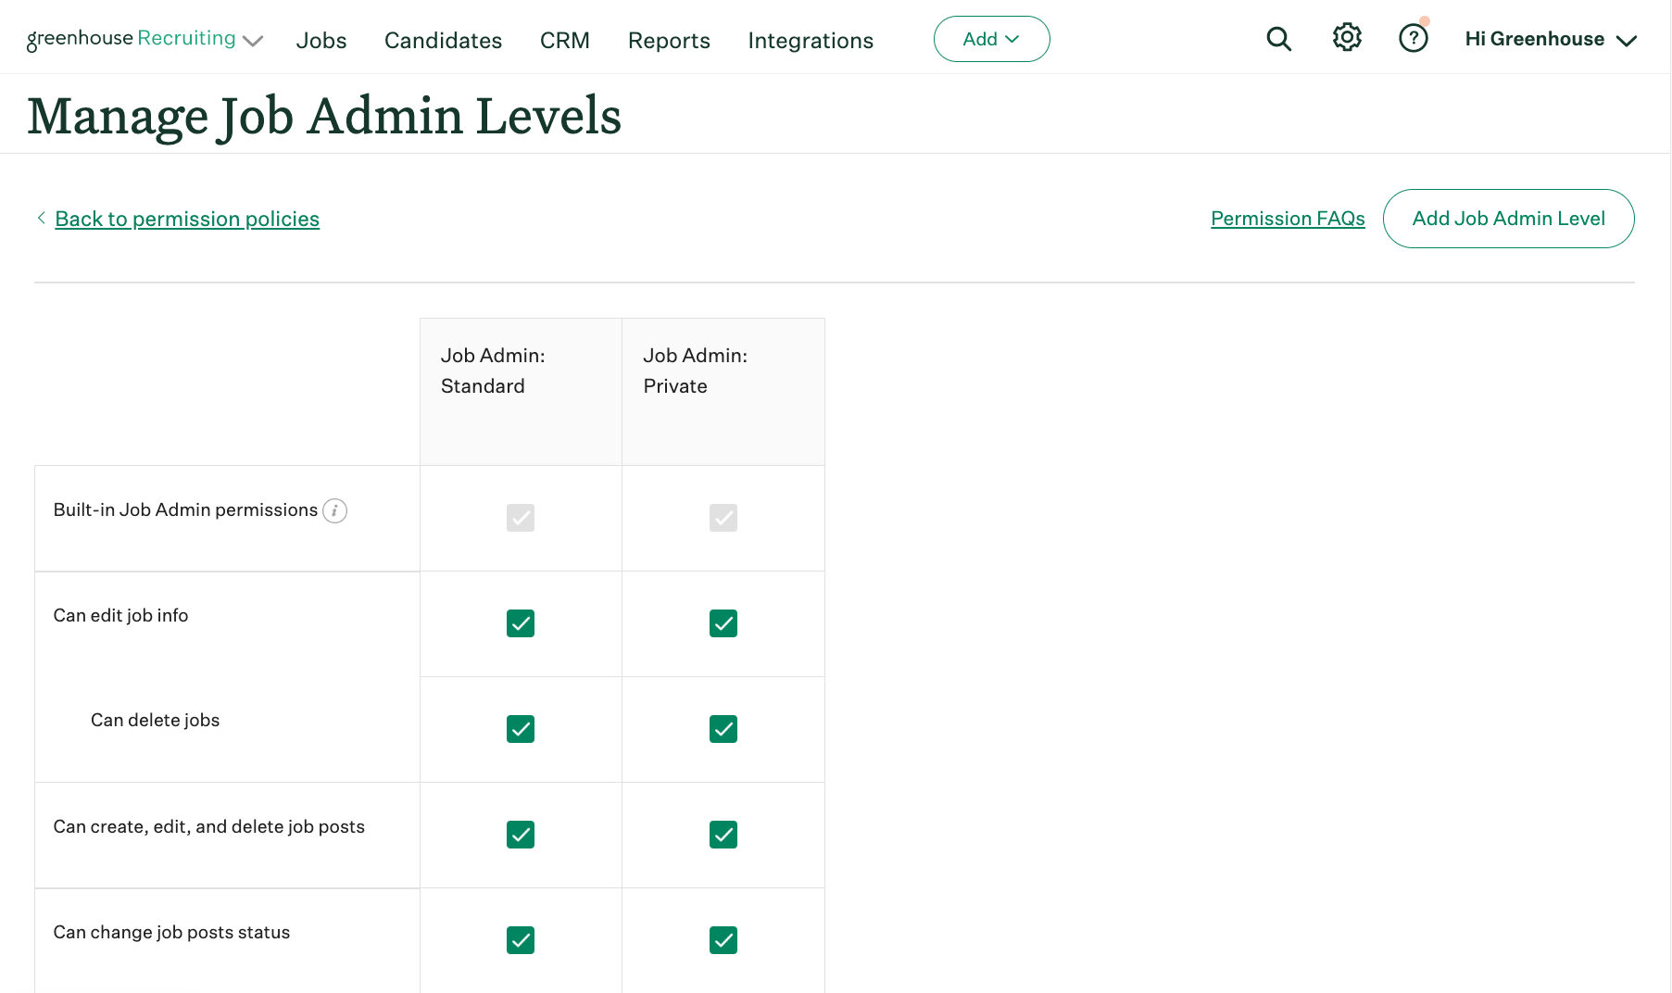Open the Reports tab
1672x993 pixels.
tap(669, 41)
